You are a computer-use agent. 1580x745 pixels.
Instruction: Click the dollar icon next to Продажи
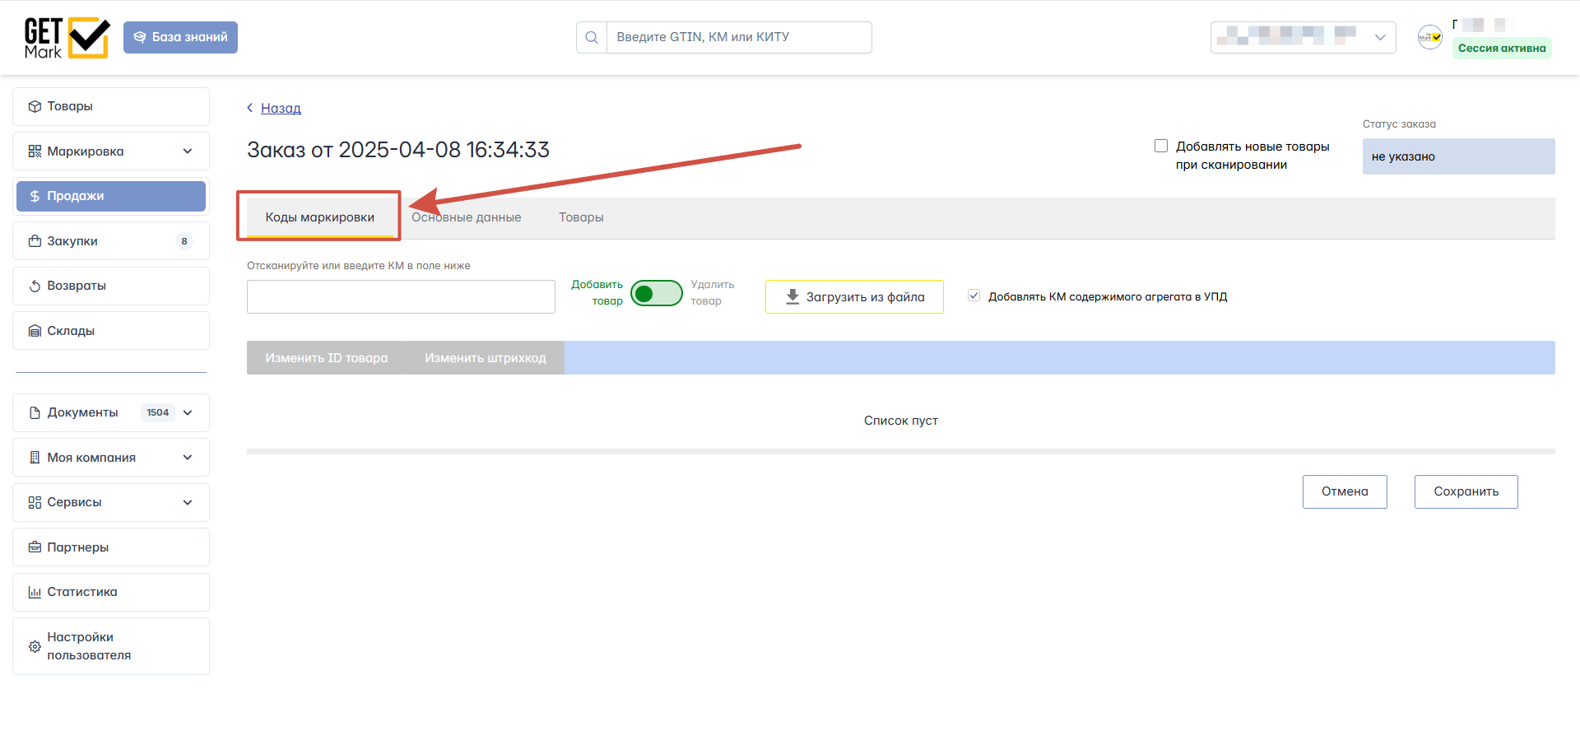click(x=35, y=196)
